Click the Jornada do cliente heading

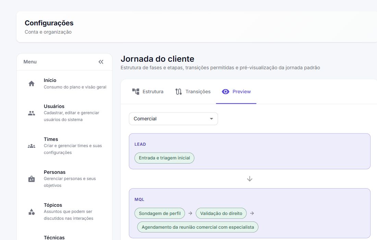pyautogui.click(x=158, y=59)
